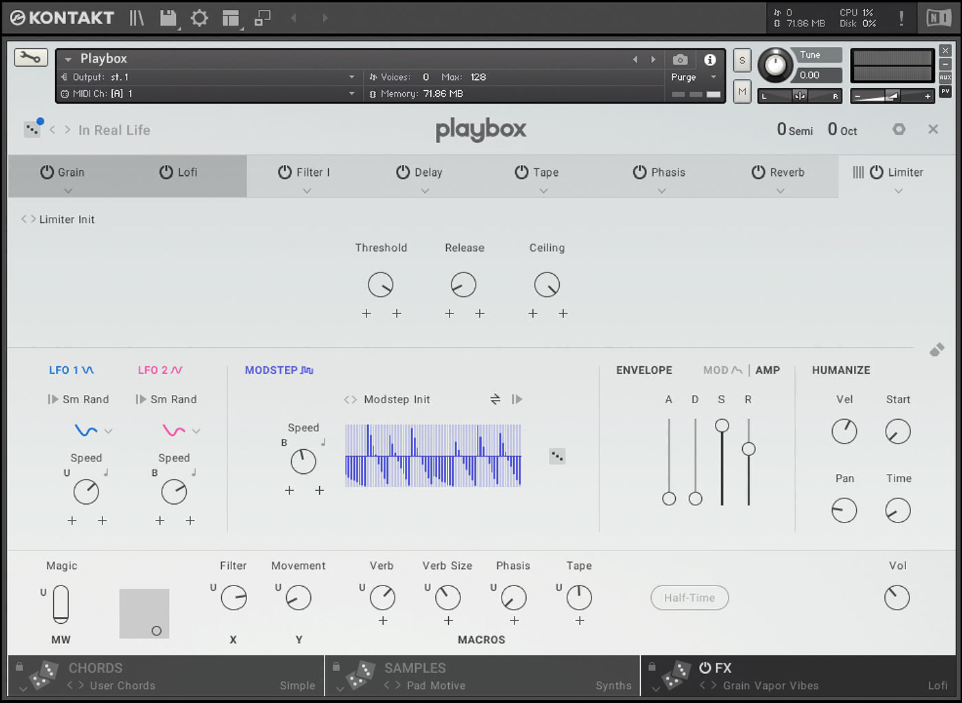962x703 pixels.
Task: Click the envelope Sustain slider handle
Action: 722,425
